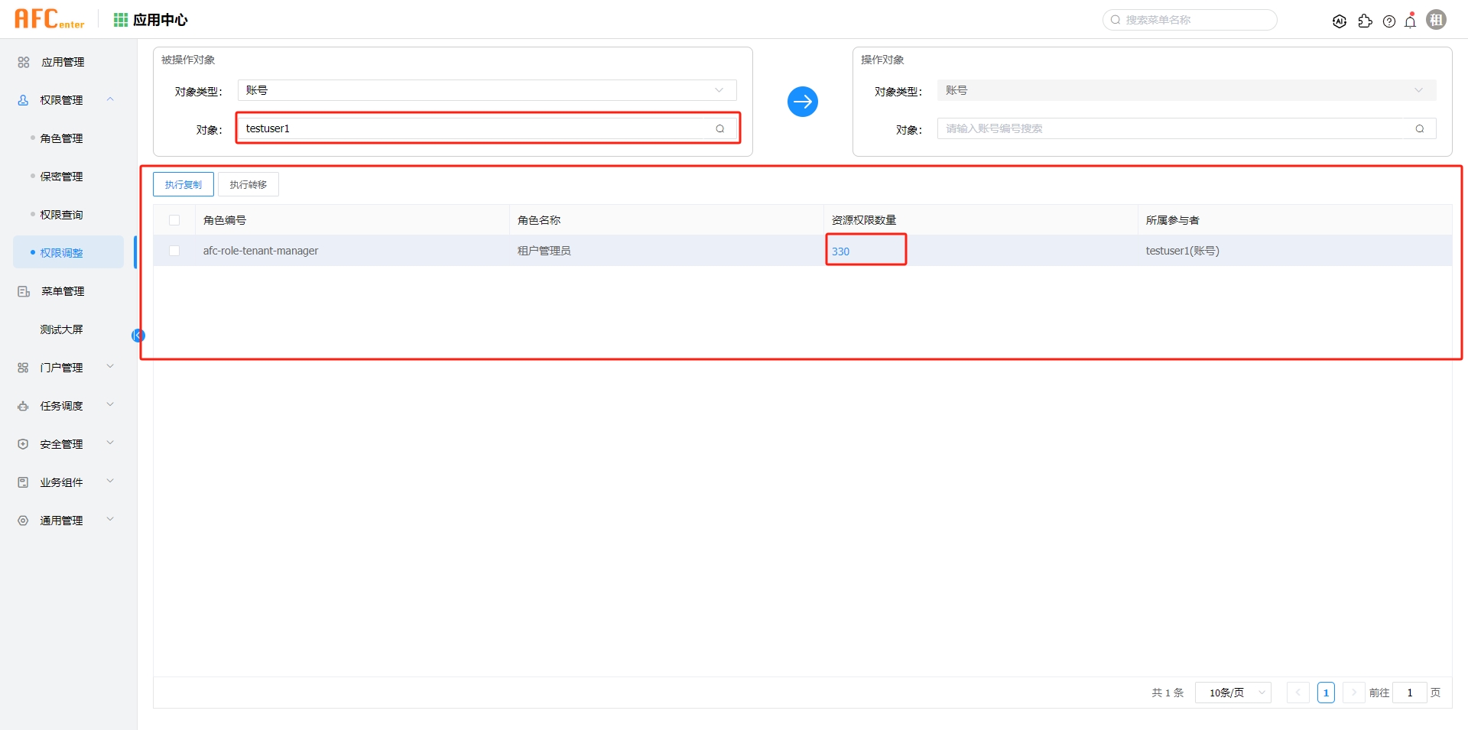
Task: Click the 应用管理 sidebar icon
Action: coord(22,62)
